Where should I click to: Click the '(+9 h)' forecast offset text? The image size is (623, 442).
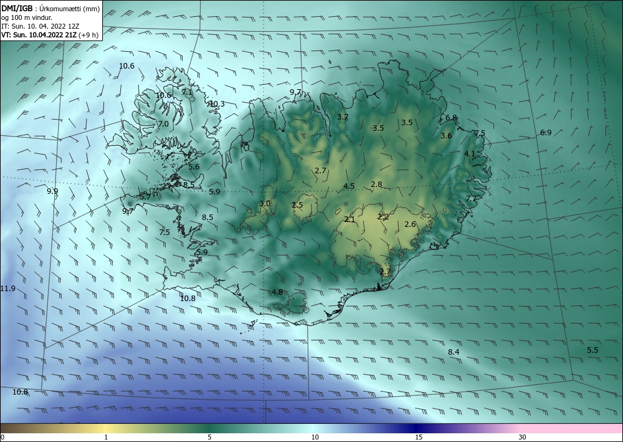(x=88, y=35)
